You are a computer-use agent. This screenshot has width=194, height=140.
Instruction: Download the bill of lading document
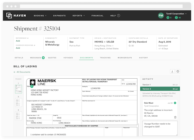172,71
